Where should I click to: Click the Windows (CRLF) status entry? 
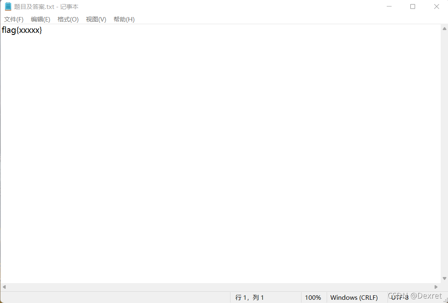click(x=354, y=298)
